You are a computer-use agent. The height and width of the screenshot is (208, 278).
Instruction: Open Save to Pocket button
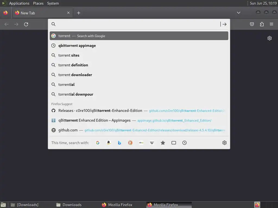pos(252,24)
